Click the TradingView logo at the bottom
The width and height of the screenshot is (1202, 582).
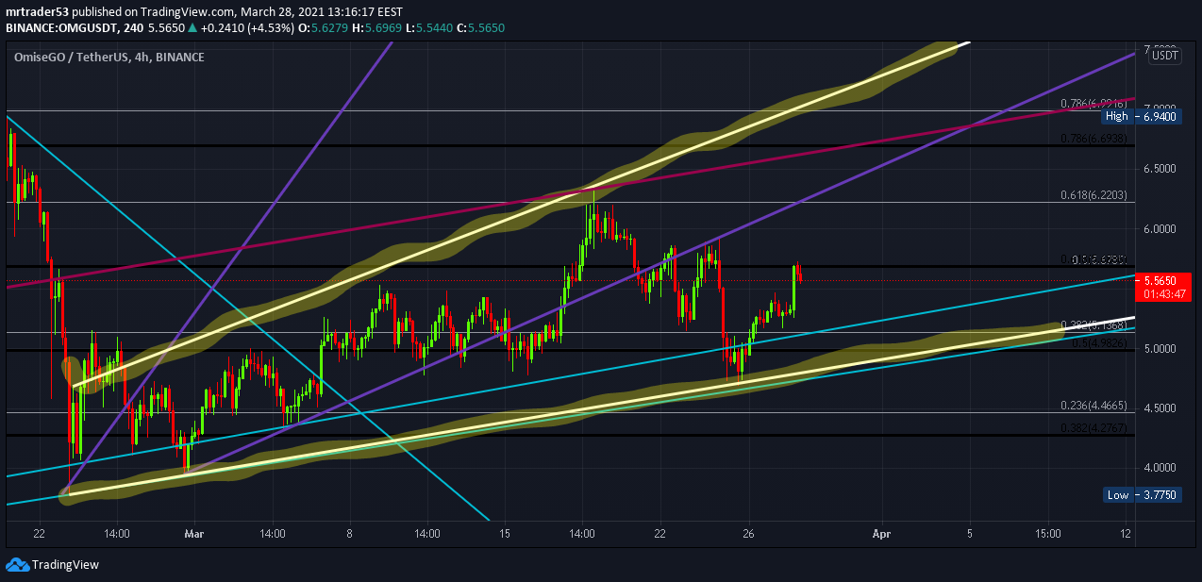pos(52,564)
